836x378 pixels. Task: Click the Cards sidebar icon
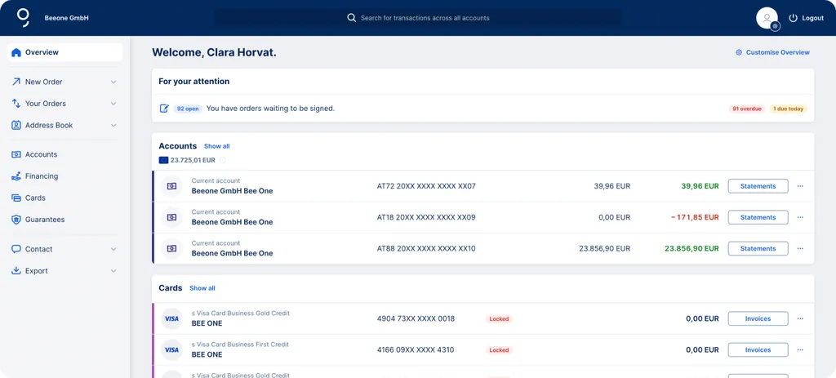click(16, 198)
